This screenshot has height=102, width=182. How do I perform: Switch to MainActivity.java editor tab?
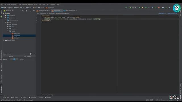point(71,11)
